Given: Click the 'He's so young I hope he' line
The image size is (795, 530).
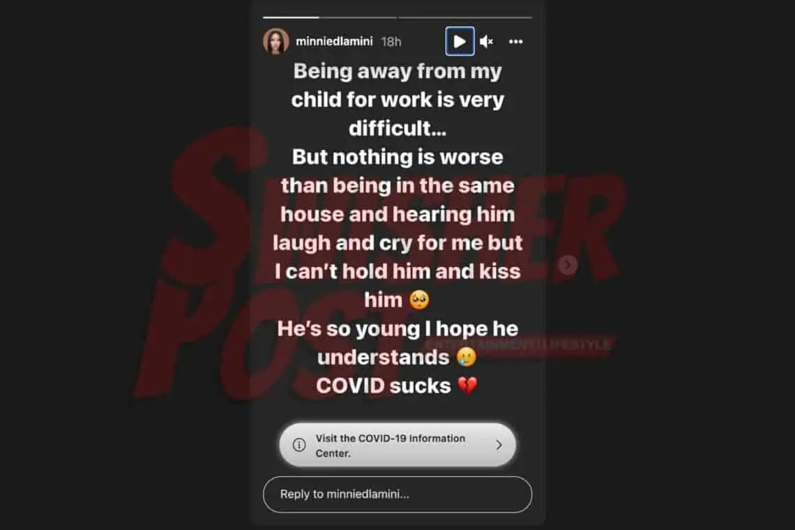Looking at the screenshot, I should click(x=397, y=328).
